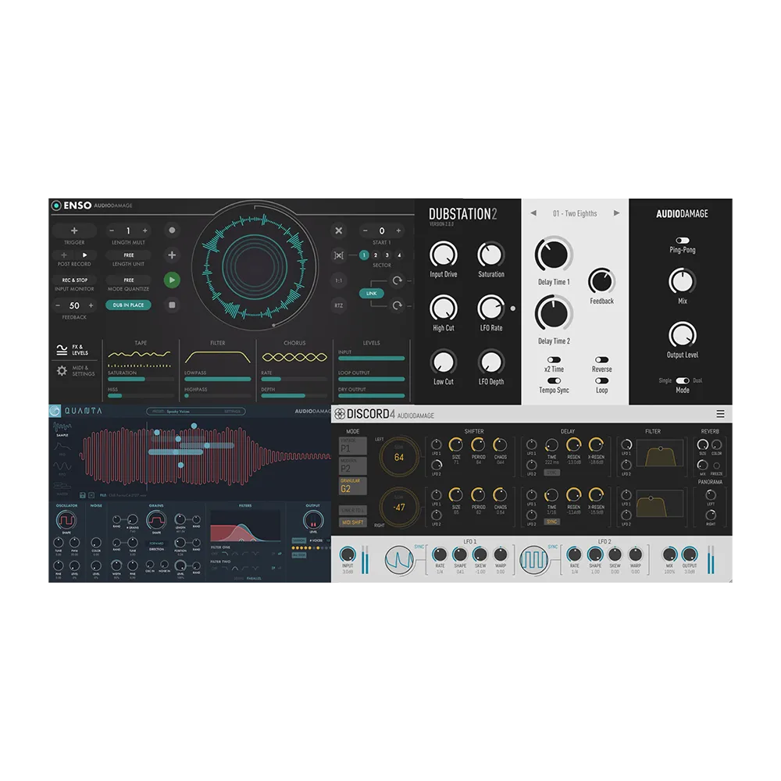Increase Enso Start 1 value with plus

(398, 230)
